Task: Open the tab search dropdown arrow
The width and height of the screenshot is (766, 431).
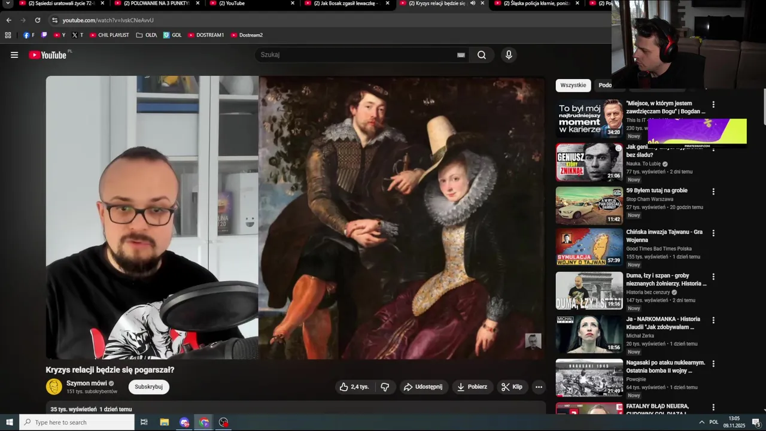Action: click(8, 4)
